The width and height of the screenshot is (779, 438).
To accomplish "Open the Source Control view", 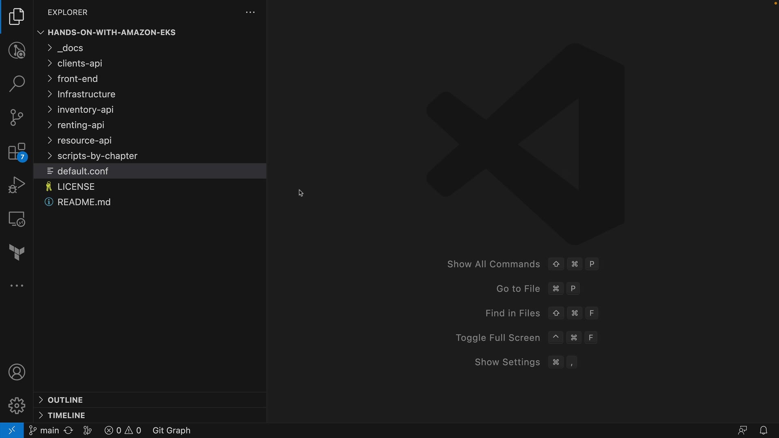I will coord(17,118).
